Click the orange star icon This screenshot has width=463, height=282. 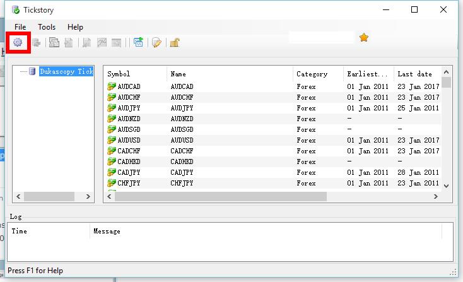click(364, 37)
